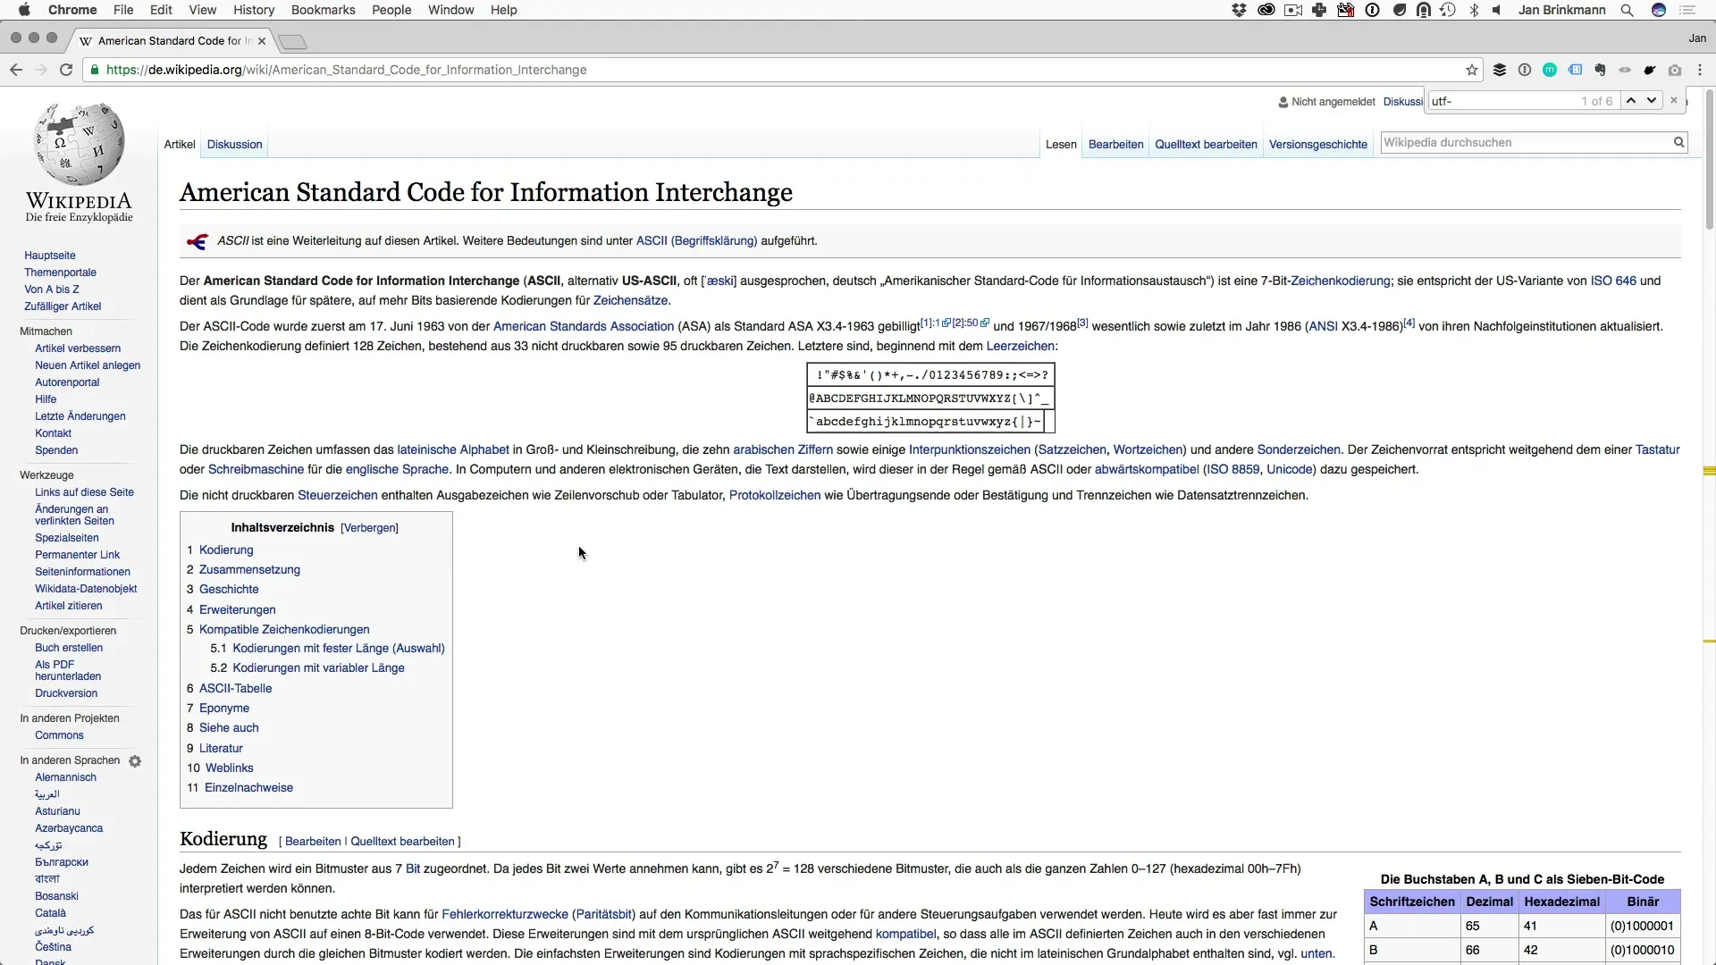Open a new tab button
Screen dimensions: 1716x965
[x=292, y=41]
